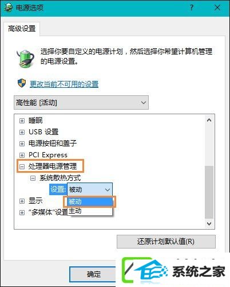Click 还原计划默认值(R) button

166,242
